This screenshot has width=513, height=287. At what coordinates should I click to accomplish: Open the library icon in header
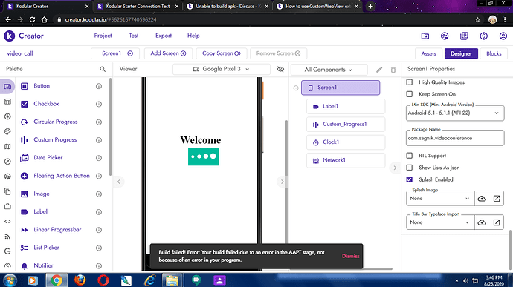[x=464, y=36]
